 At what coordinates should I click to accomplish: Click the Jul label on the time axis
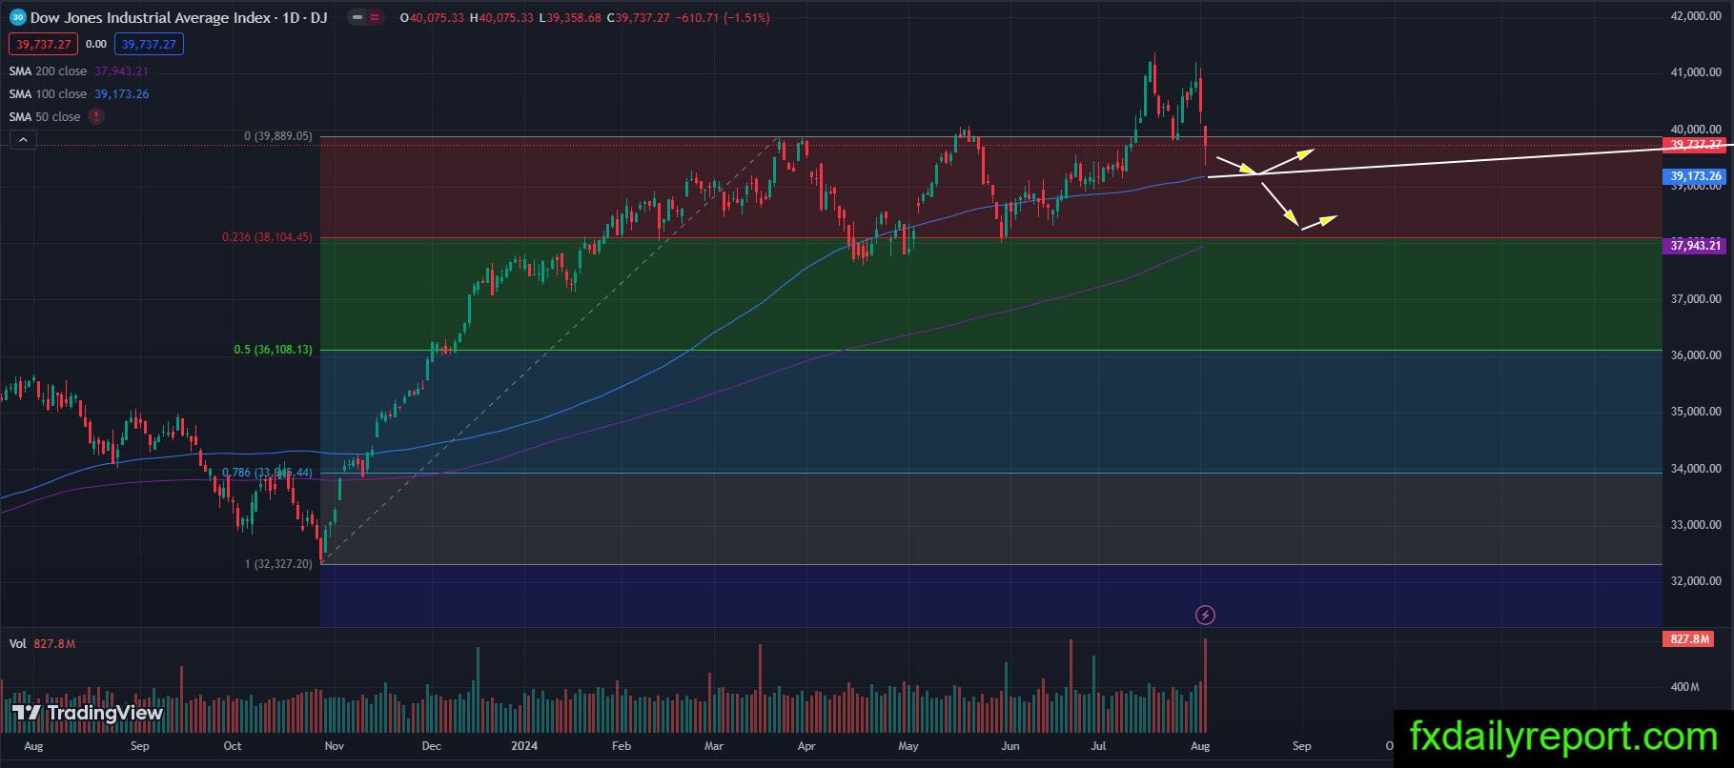pyautogui.click(x=1099, y=746)
